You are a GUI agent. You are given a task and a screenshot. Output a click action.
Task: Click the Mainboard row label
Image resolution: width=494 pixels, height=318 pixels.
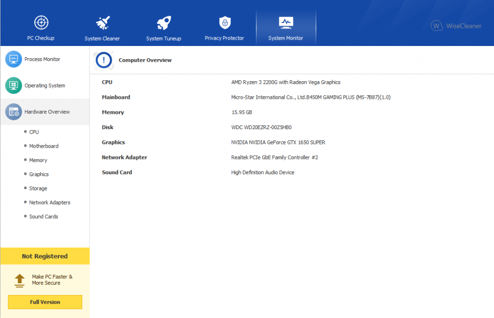[116, 97]
